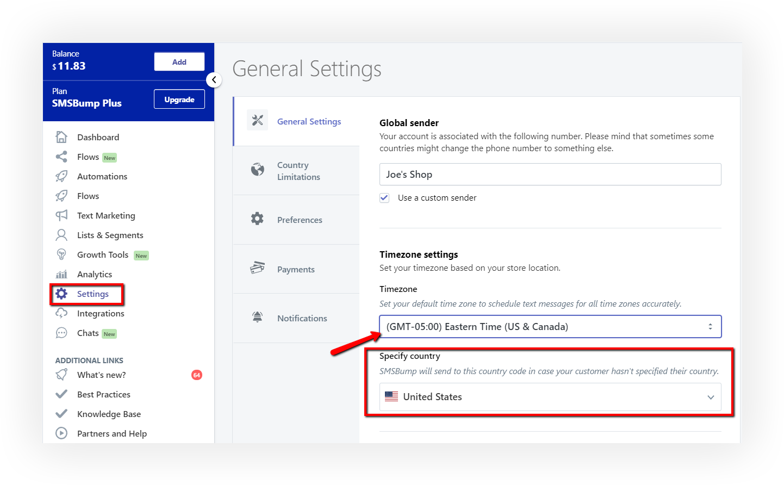Click the Global sender input field
784x485 pixels.
click(x=550, y=175)
